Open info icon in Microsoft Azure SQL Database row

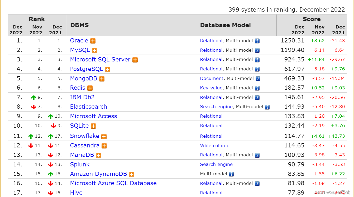(257, 184)
